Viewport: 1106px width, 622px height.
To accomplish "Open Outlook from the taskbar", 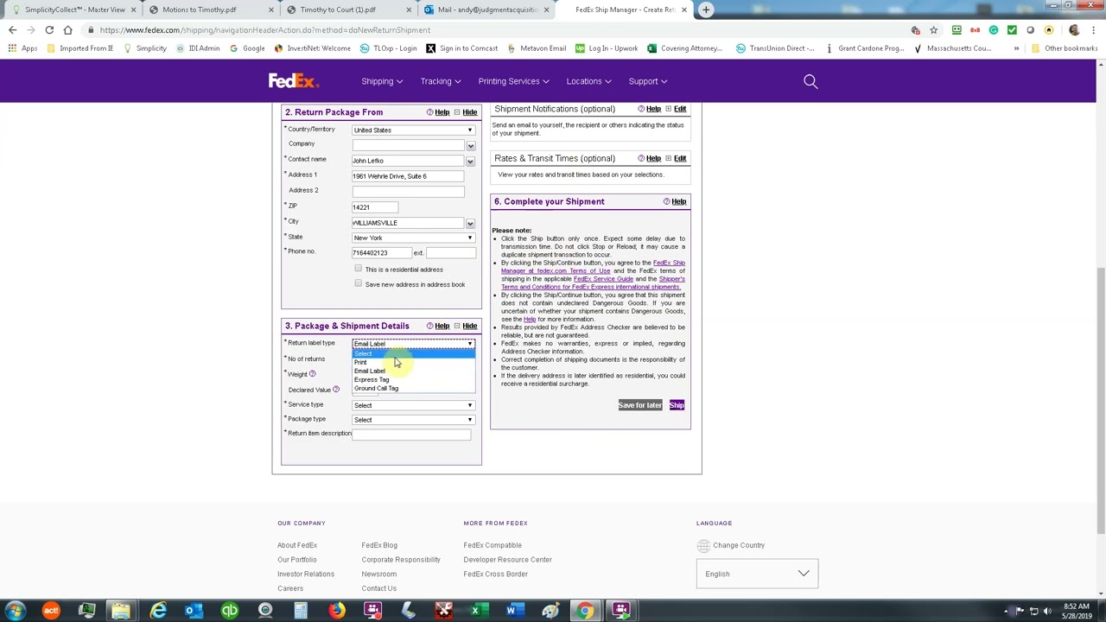I will (x=194, y=611).
